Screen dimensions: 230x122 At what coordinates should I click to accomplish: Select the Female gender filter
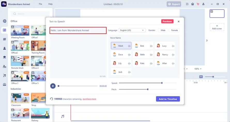[x=174, y=30]
